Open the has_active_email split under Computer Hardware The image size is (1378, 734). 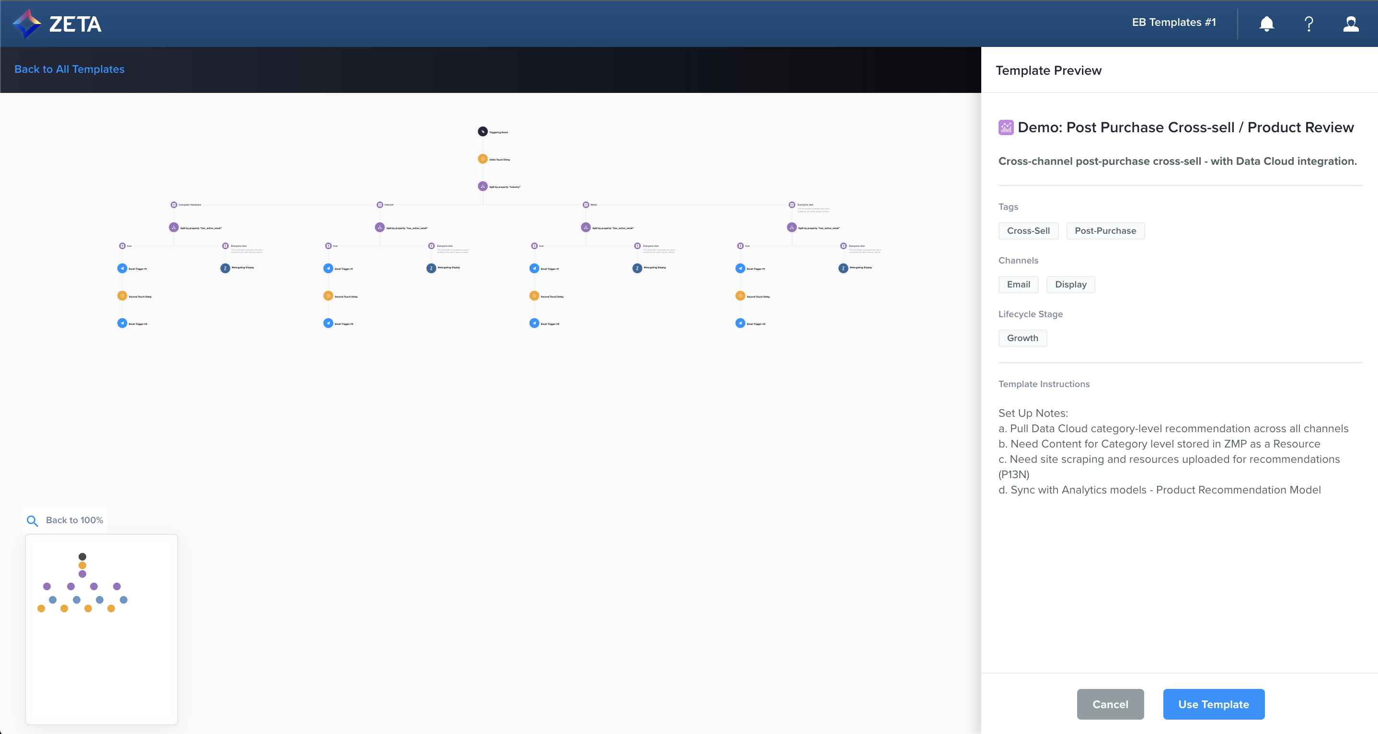[174, 228]
